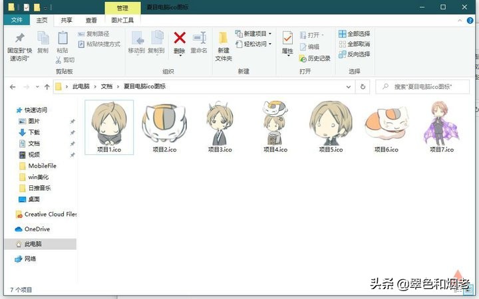
Task: Click 此电脑 in the address path
Action: point(81,86)
